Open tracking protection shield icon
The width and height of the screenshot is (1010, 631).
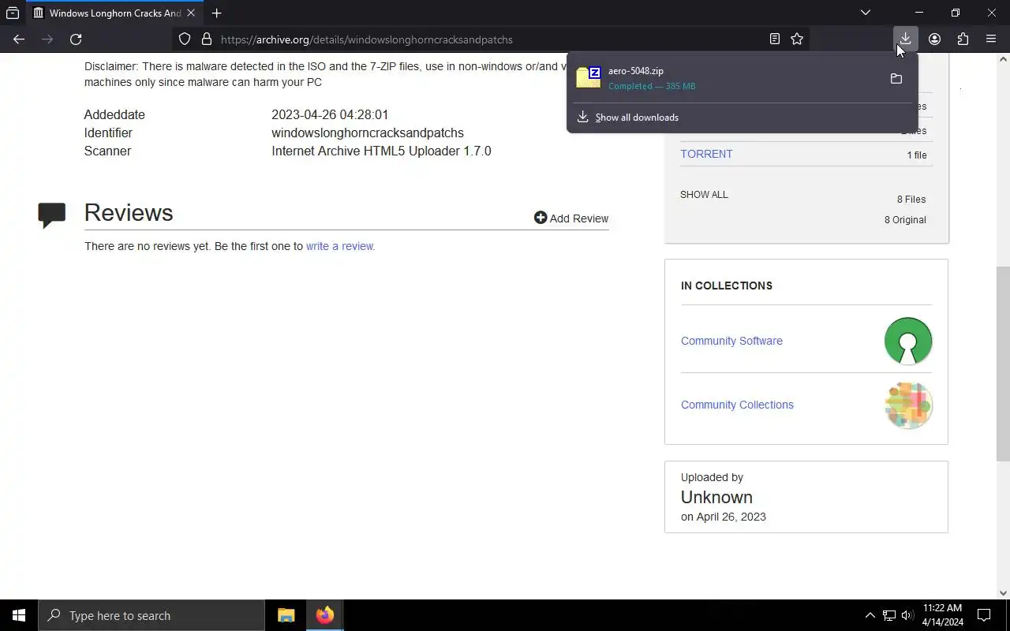185,39
